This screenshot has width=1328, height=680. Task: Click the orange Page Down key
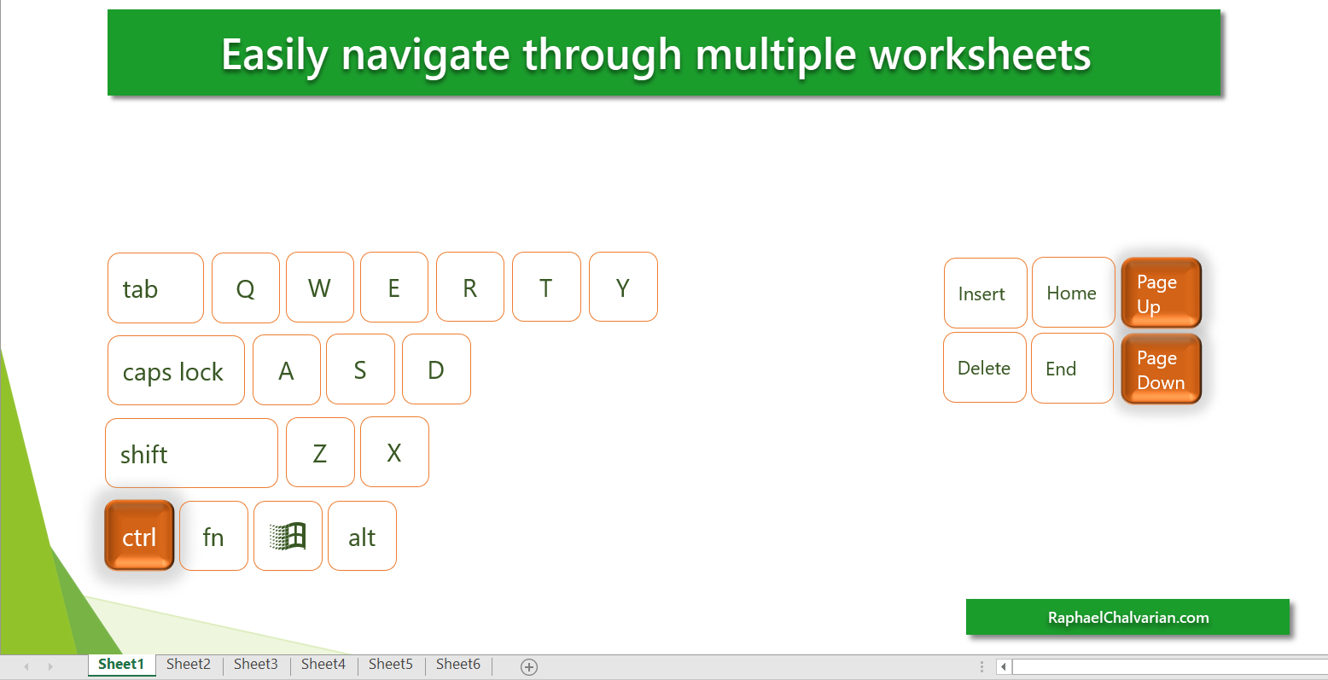click(x=1161, y=369)
